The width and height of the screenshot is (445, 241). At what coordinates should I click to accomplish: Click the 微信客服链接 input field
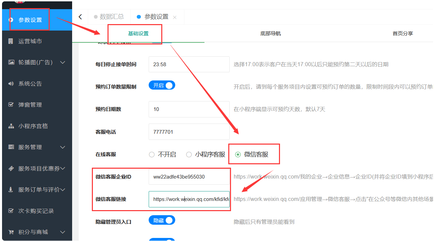tap(189, 199)
